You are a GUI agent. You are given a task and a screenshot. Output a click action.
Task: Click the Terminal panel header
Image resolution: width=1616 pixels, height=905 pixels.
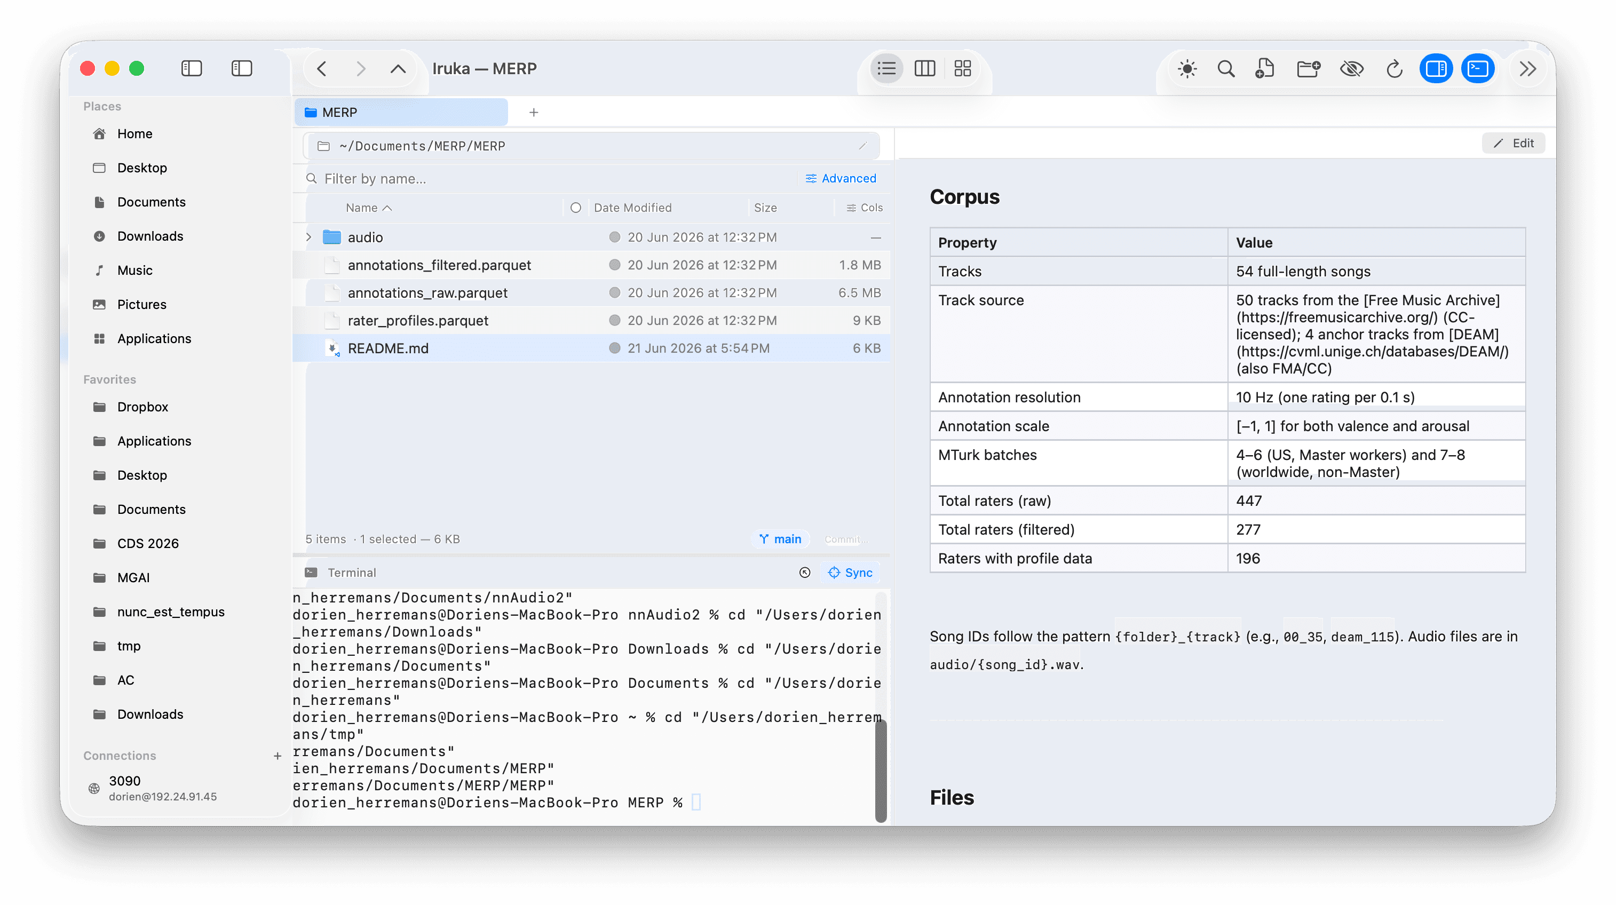[591, 573]
